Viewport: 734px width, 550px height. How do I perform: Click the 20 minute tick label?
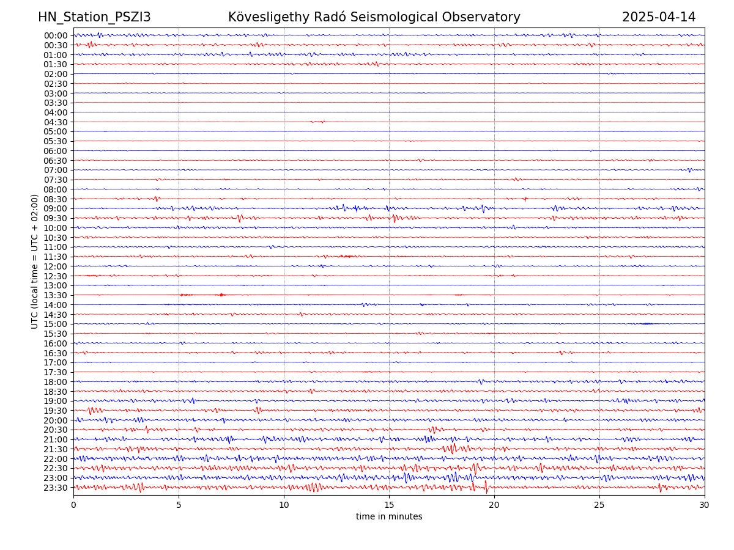point(494,505)
